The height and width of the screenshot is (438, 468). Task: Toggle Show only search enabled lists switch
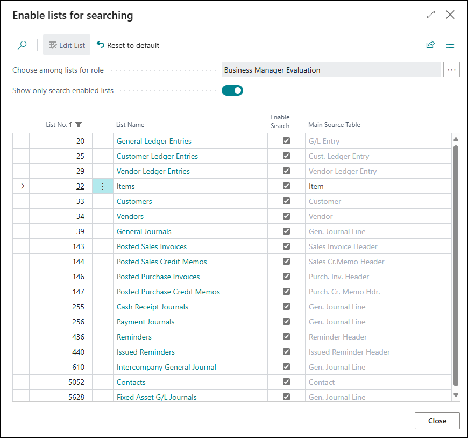point(232,90)
